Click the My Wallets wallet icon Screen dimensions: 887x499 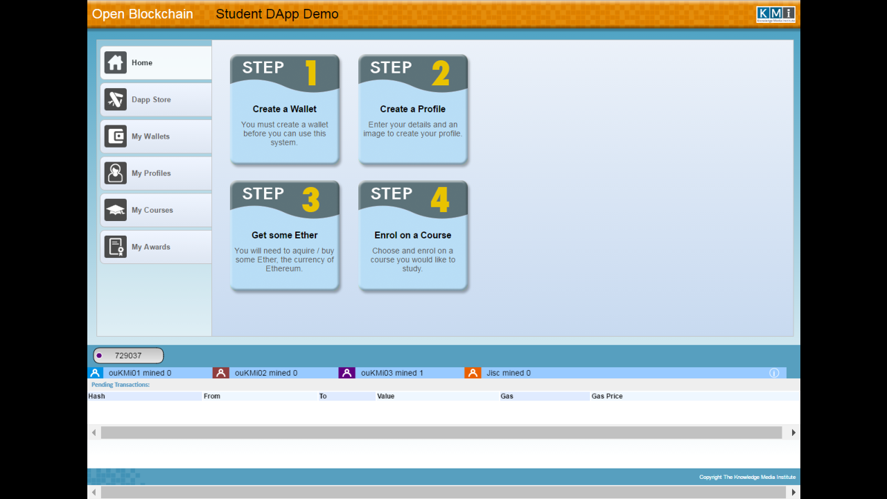pyautogui.click(x=116, y=137)
